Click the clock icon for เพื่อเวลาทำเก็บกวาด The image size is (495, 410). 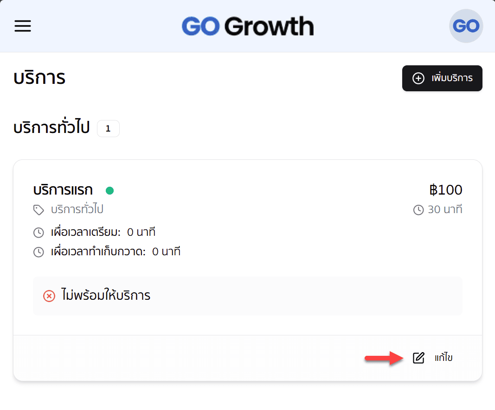[39, 252]
